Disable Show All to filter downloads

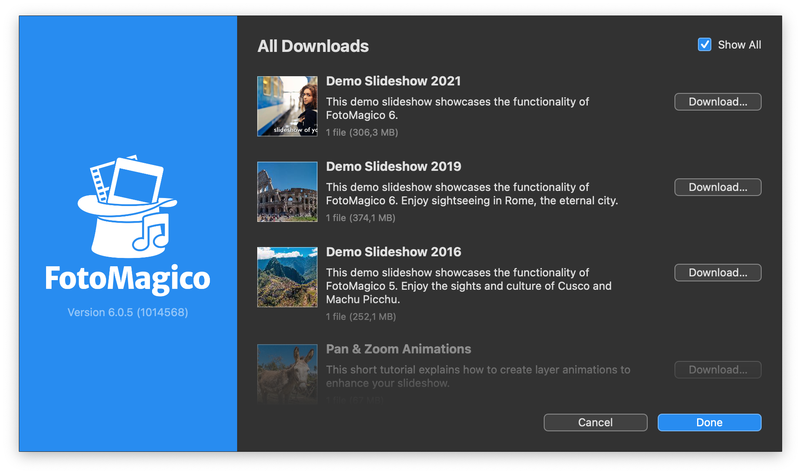tap(705, 44)
